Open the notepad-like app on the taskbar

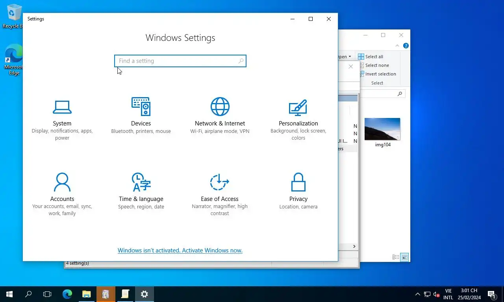[x=125, y=294]
